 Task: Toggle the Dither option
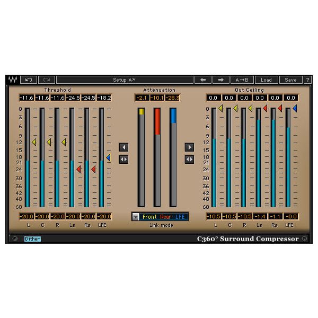click(32, 239)
